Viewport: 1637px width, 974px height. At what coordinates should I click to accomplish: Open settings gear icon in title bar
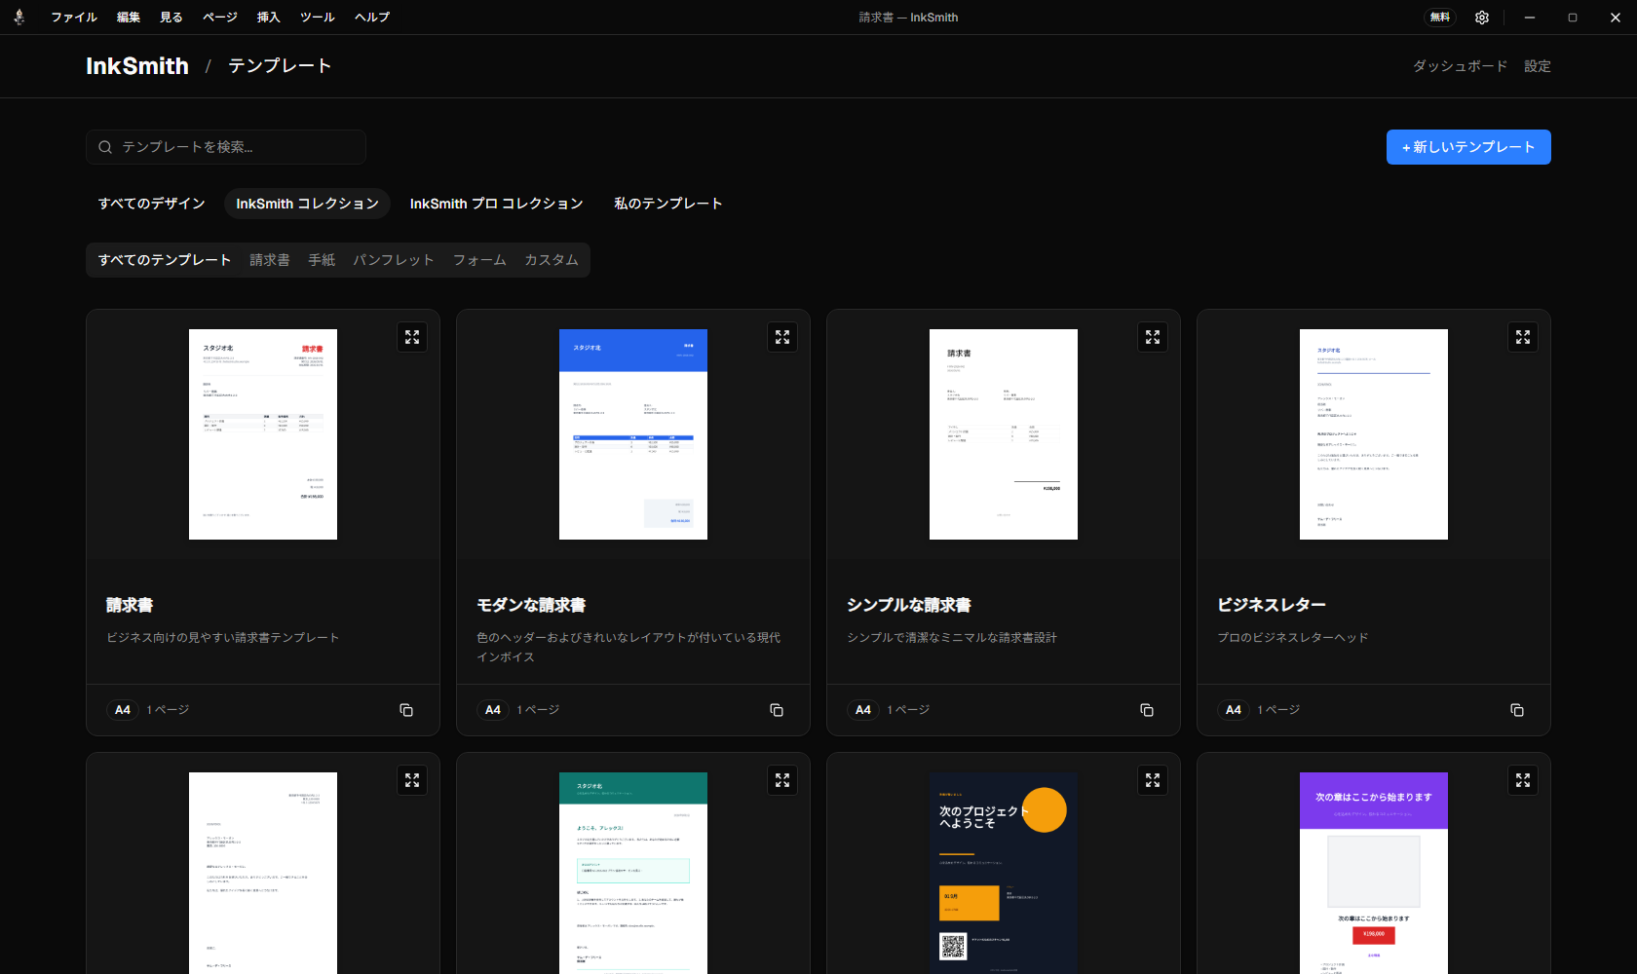pyautogui.click(x=1482, y=18)
